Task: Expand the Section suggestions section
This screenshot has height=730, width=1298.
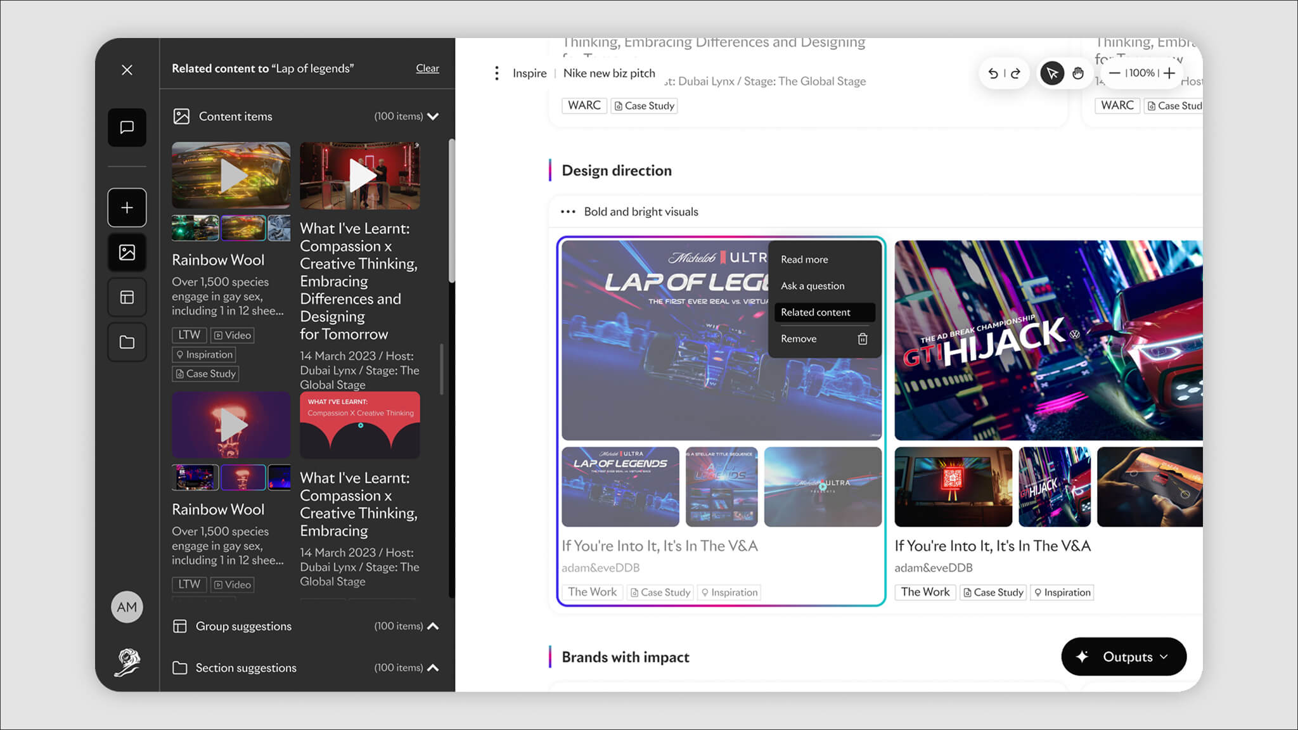Action: (433, 668)
